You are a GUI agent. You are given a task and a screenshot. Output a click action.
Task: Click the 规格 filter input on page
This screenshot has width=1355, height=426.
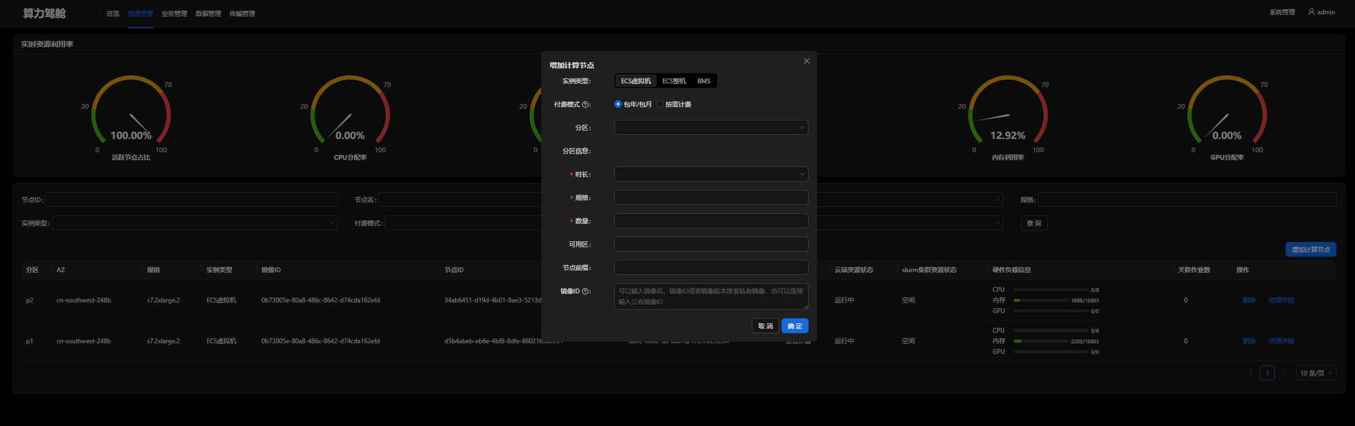tap(1187, 199)
